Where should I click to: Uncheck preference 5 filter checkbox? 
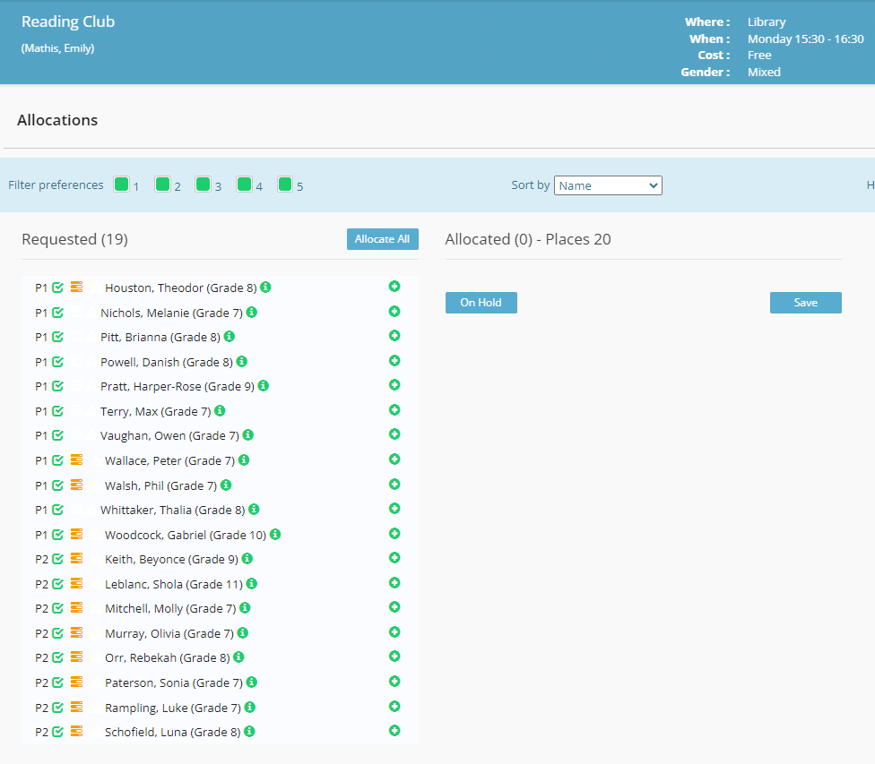point(285,185)
